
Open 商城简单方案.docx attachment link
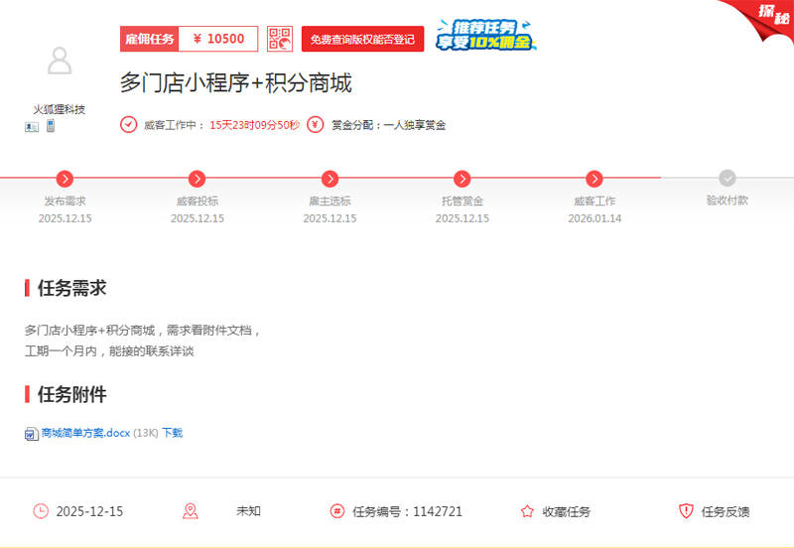[x=85, y=433]
